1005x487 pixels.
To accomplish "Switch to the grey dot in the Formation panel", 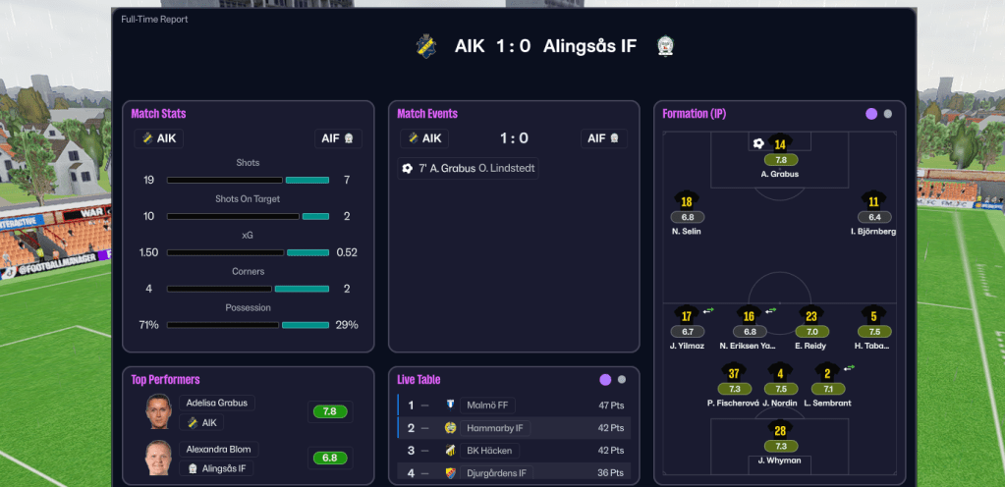I will click(888, 114).
